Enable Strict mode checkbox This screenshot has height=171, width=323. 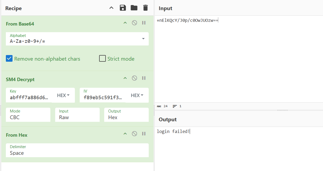pos(102,59)
